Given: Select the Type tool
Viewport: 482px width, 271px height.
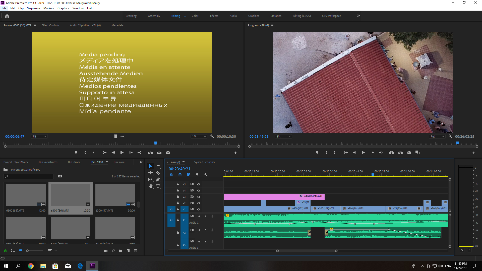Looking at the screenshot, I should [x=158, y=186].
